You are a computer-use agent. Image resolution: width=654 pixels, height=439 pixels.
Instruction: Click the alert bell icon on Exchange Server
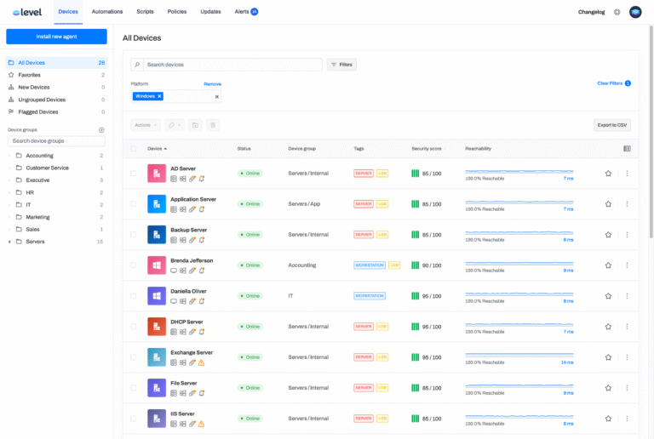coord(202,362)
